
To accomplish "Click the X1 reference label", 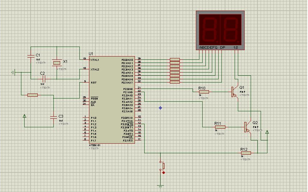I will tap(65, 62).
